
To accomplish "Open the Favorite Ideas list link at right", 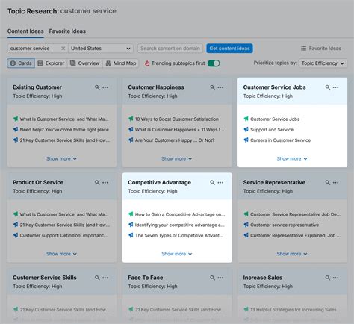I will point(321,49).
